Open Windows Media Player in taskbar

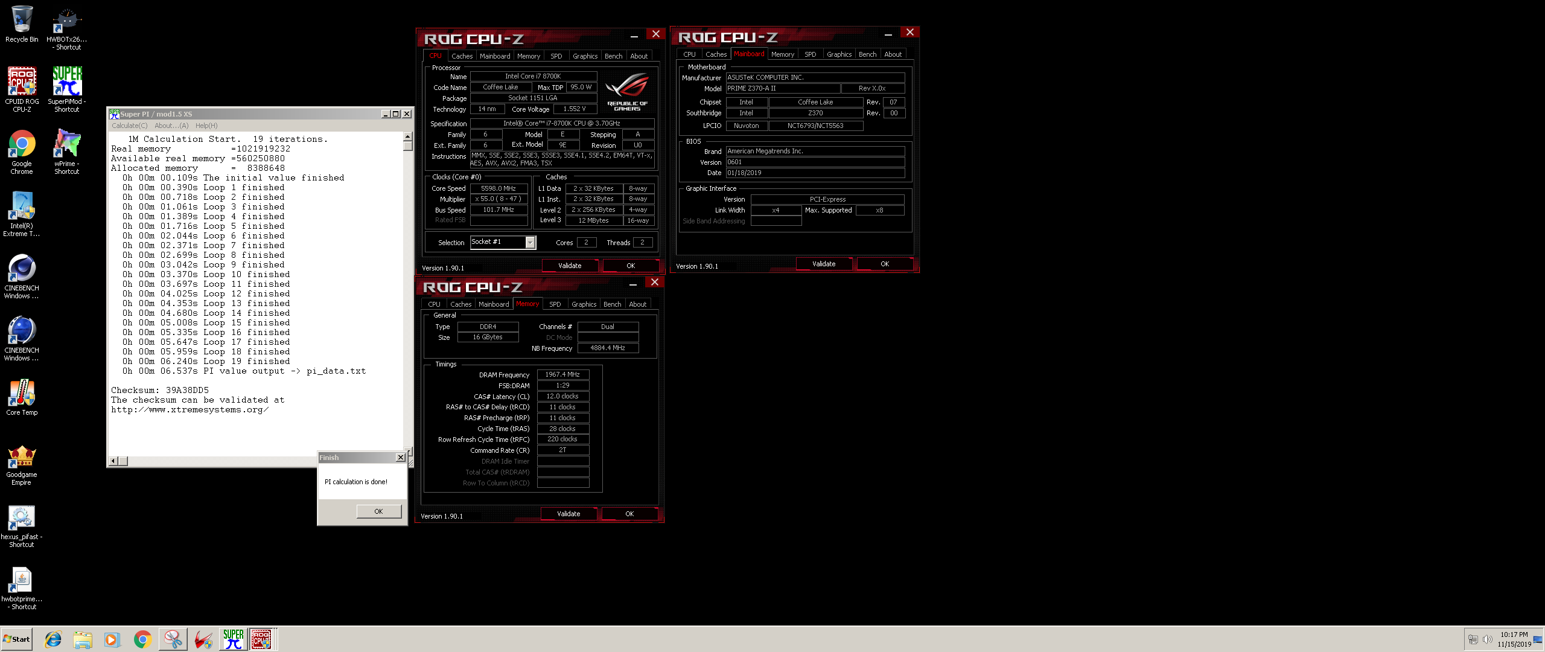point(112,639)
